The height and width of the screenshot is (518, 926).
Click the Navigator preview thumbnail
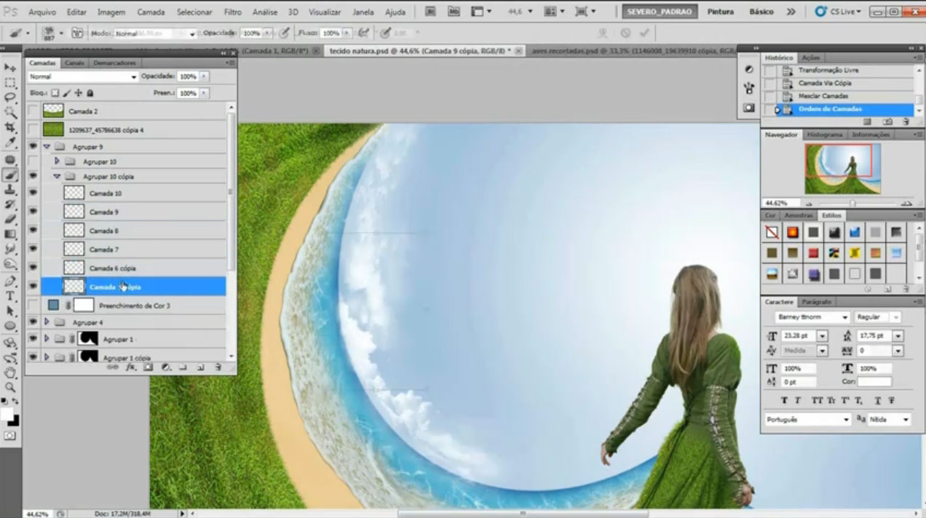click(x=842, y=169)
